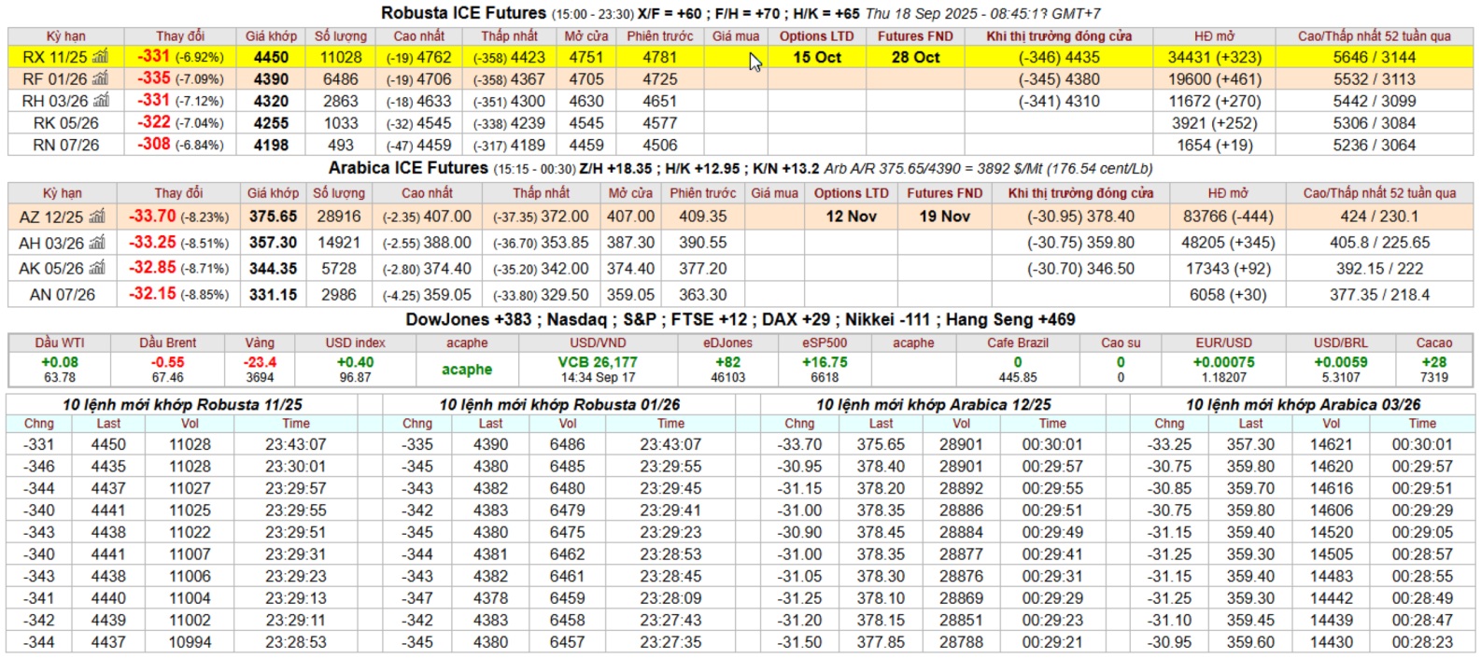Screen dimensions: 1481x658
Task: Click the USD index value +0.40
Action: [x=355, y=362]
